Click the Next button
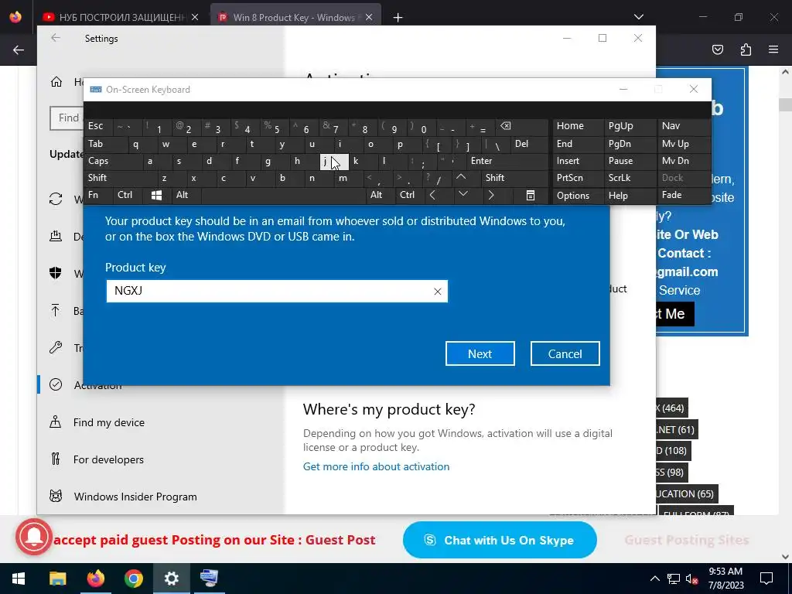Screen dimensions: 792x594 click(480, 353)
